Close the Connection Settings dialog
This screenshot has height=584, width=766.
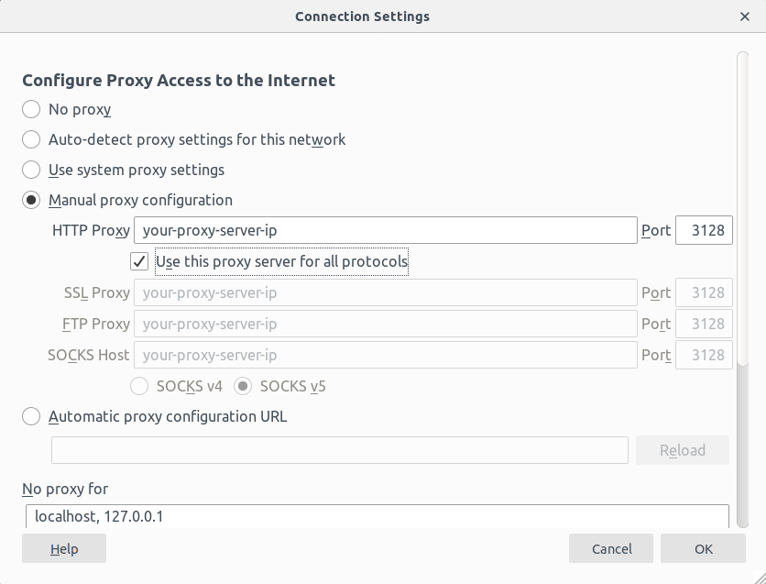[x=744, y=17]
